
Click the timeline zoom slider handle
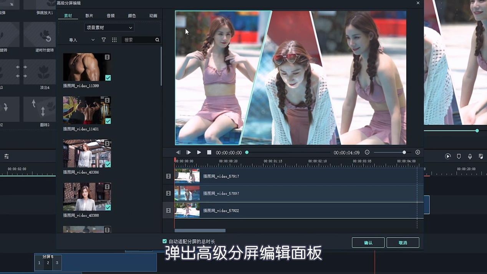pos(404,153)
